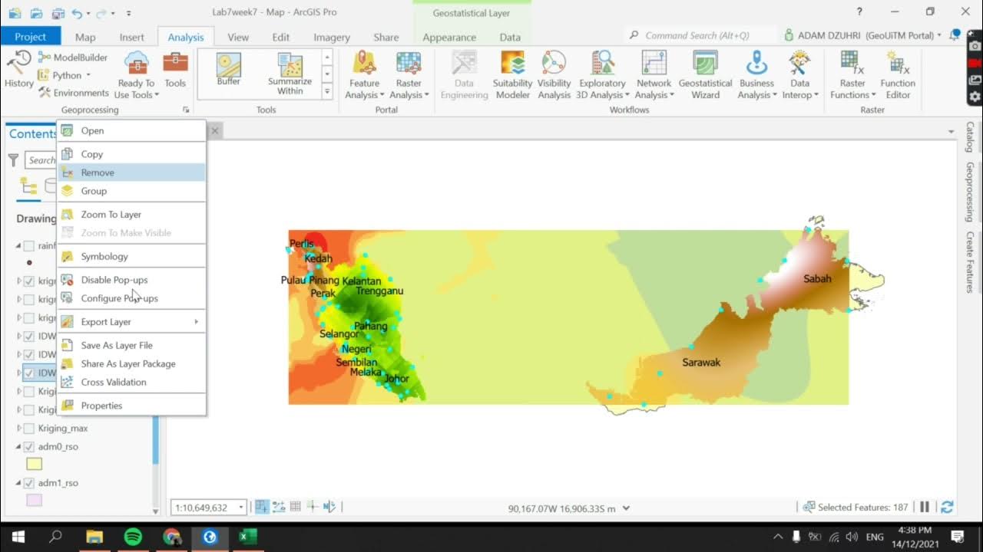983x552 pixels.
Task: Open Visibility Analysis workflow
Action: tap(554, 75)
